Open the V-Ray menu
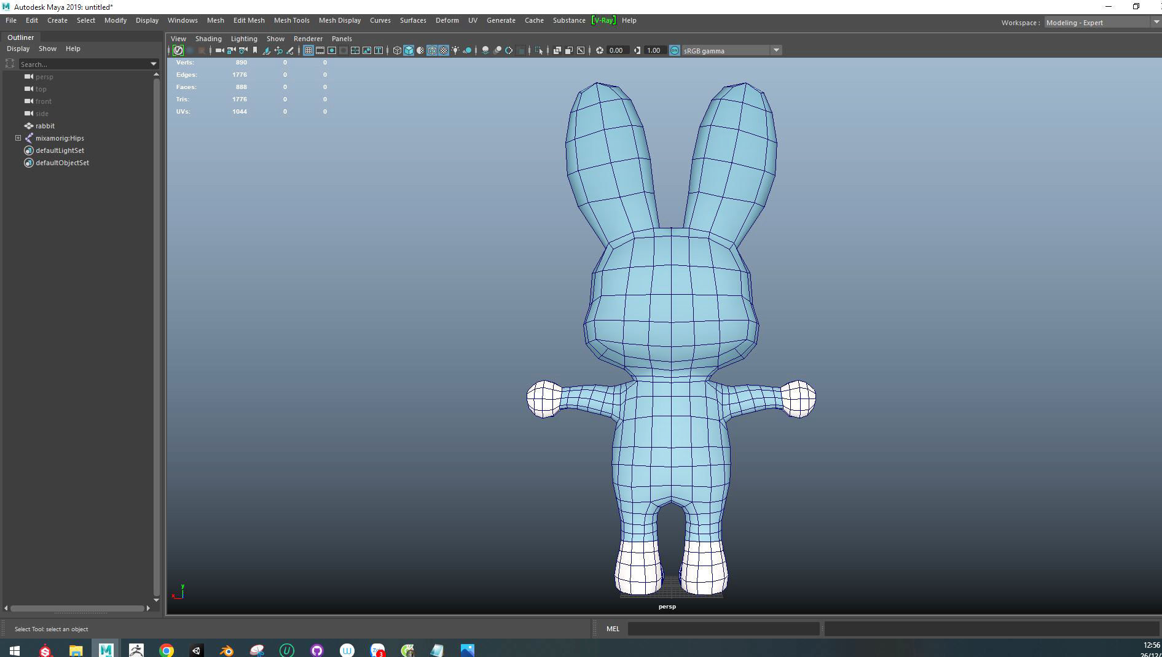This screenshot has height=657, width=1162. click(x=603, y=20)
